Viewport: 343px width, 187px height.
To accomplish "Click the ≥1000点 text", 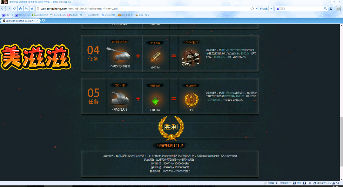I will tap(155, 110).
